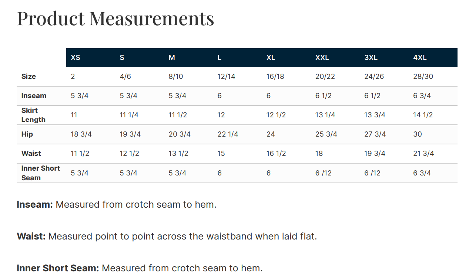Viewport: 459px width, 278px height.
Task: Click the XS column header
Action: tap(76, 58)
